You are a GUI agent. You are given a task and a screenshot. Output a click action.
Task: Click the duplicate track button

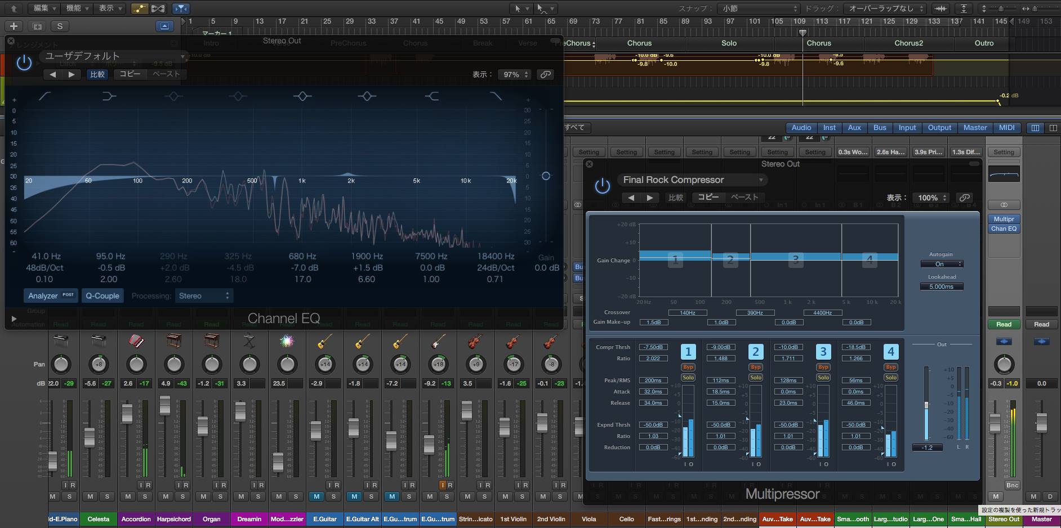(37, 26)
